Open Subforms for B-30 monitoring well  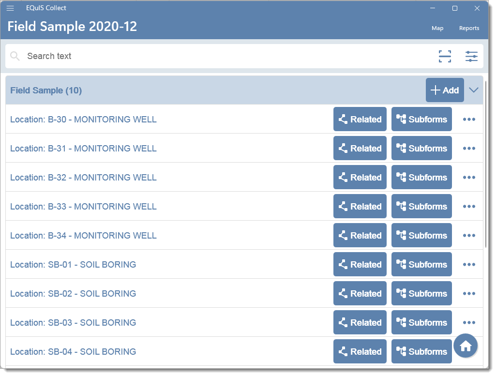click(421, 119)
